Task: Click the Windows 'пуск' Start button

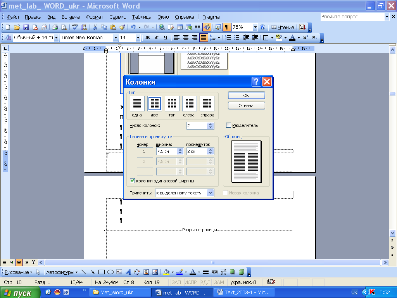Action: coord(20,293)
